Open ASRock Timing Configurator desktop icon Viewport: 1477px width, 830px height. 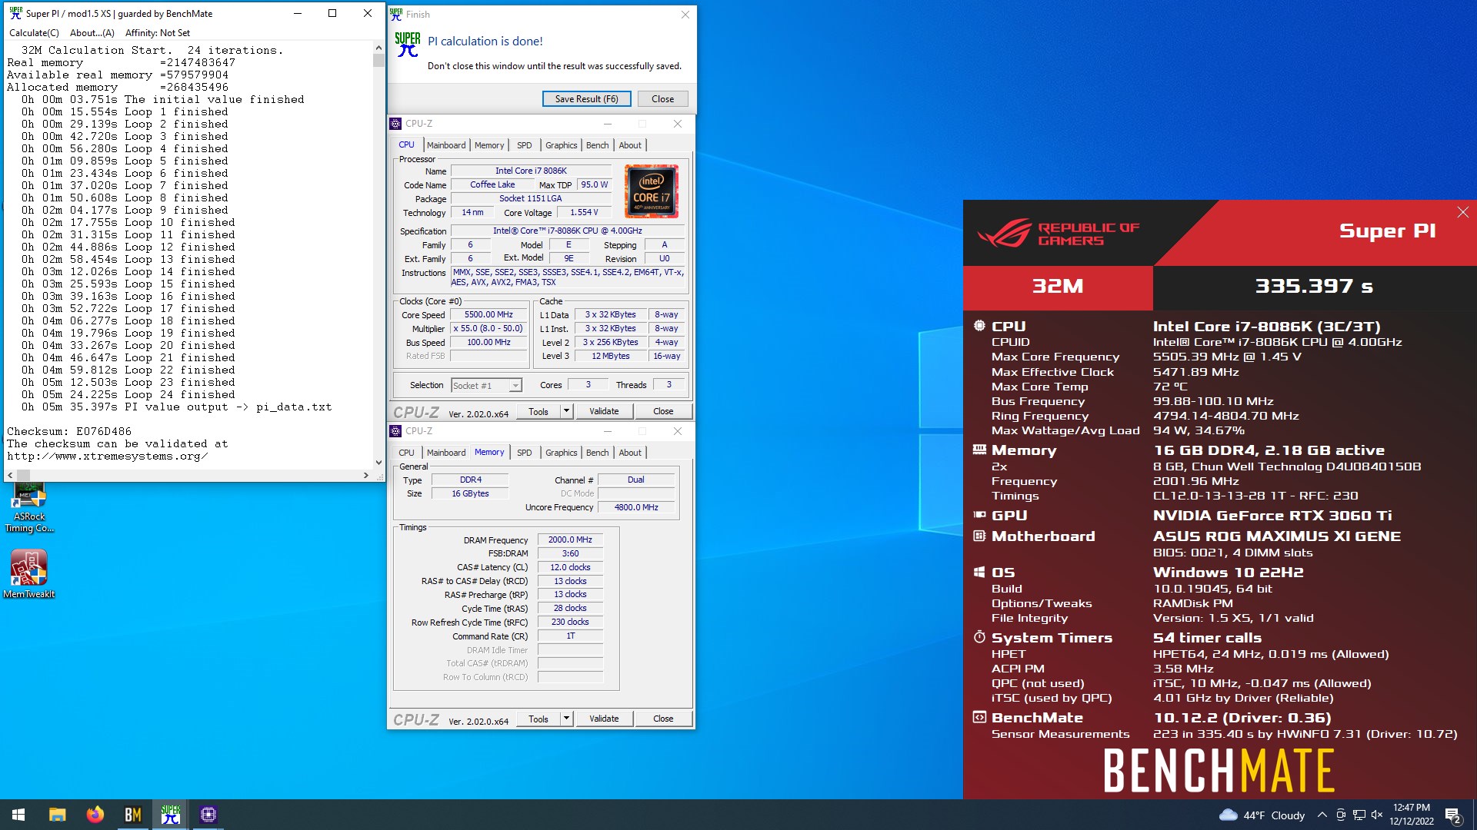tap(29, 507)
